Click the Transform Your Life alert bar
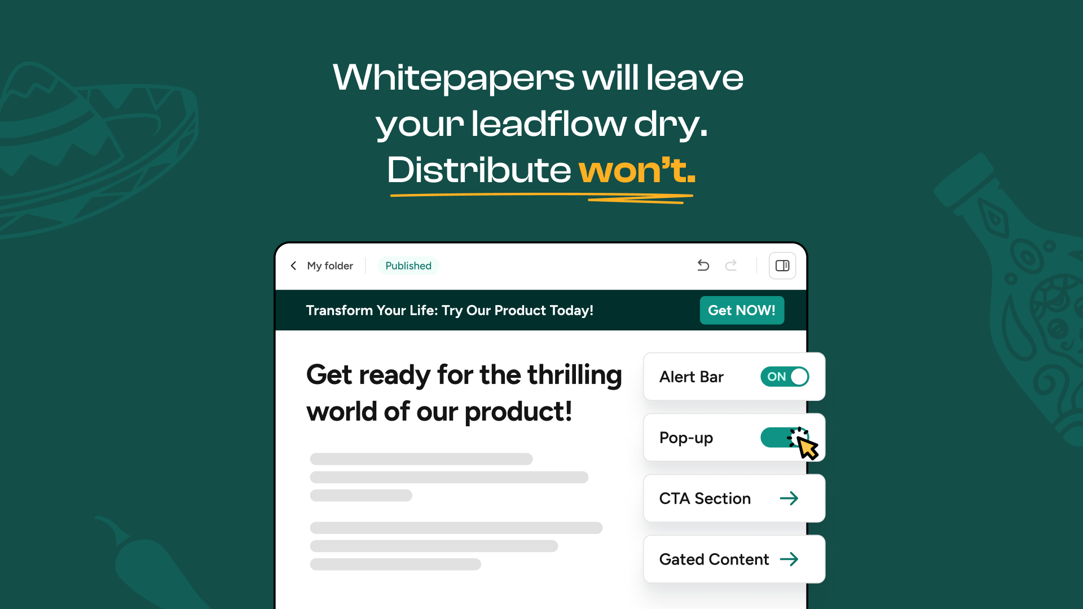The width and height of the screenshot is (1083, 609). (x=449, y=310)
